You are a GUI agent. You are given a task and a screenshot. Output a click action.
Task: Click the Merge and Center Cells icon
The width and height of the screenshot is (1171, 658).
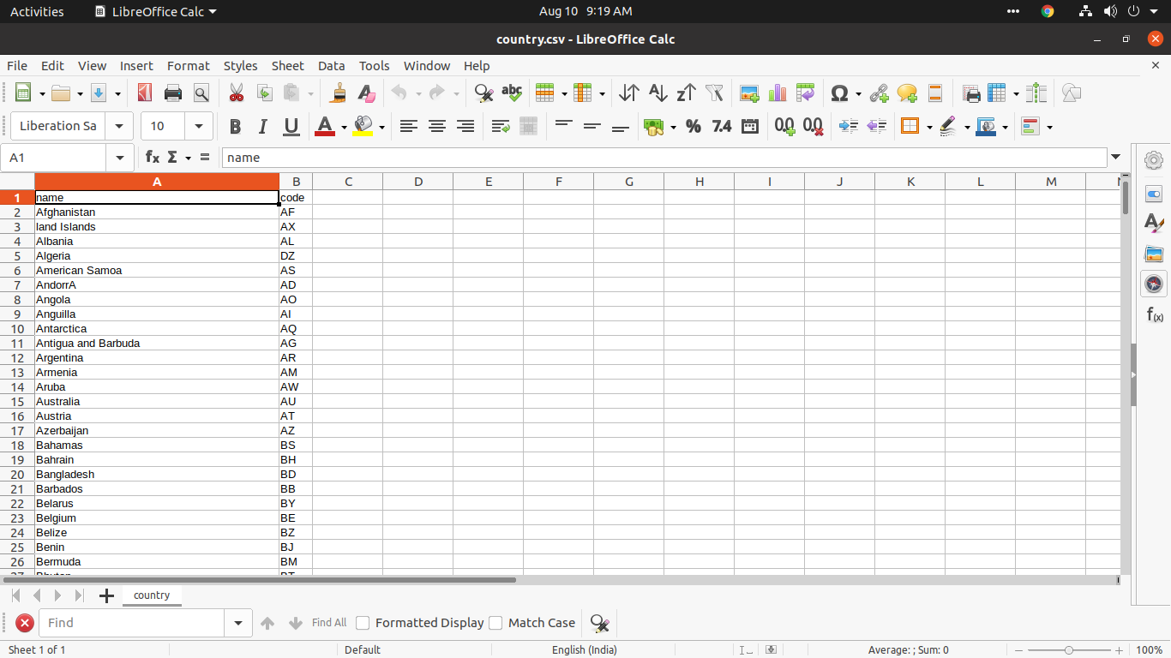point(528,126)
